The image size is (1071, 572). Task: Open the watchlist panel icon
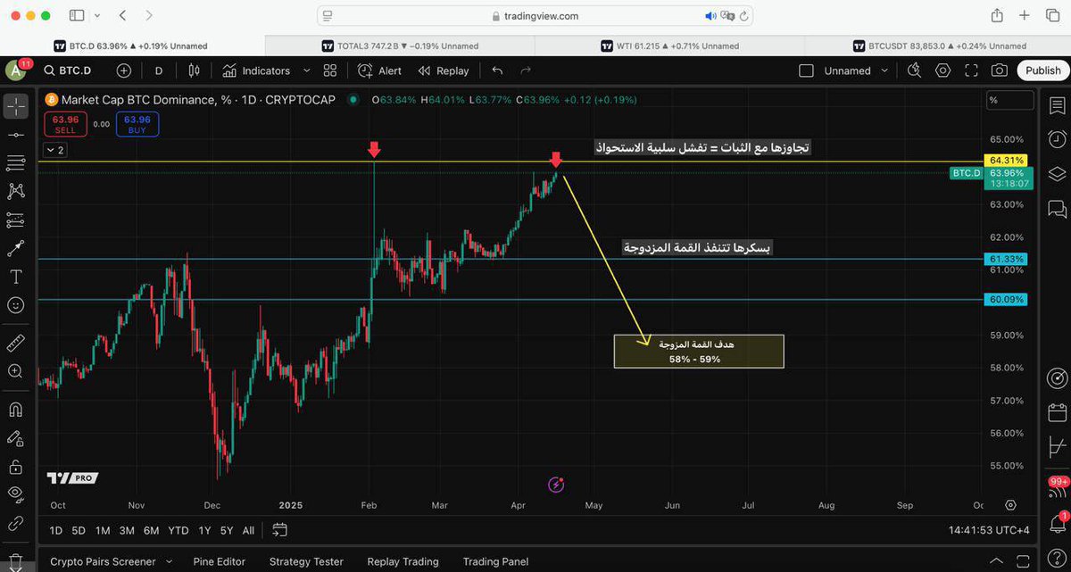pos(1058,106)
